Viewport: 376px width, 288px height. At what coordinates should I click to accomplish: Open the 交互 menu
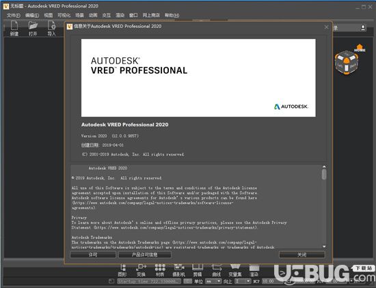107,15
